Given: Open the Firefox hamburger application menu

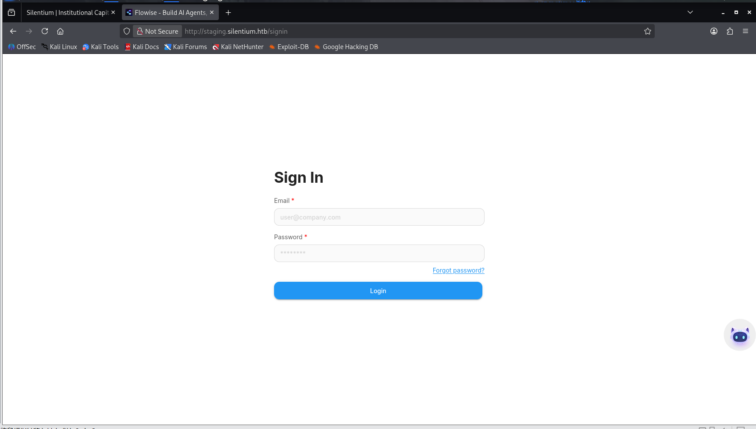Looking at the screenshot, I should click(x=745, y=31).
